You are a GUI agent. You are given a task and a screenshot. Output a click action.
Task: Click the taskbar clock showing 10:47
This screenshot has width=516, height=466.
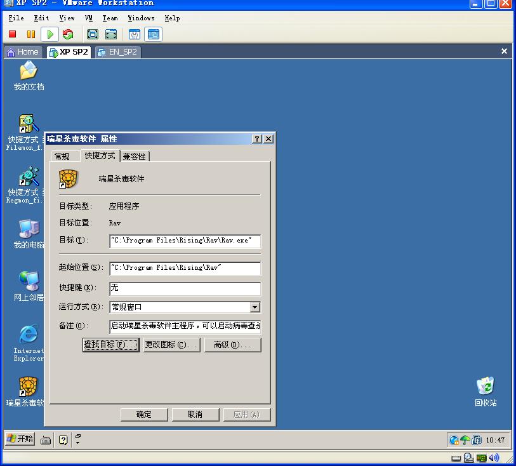tap(495, 440)
